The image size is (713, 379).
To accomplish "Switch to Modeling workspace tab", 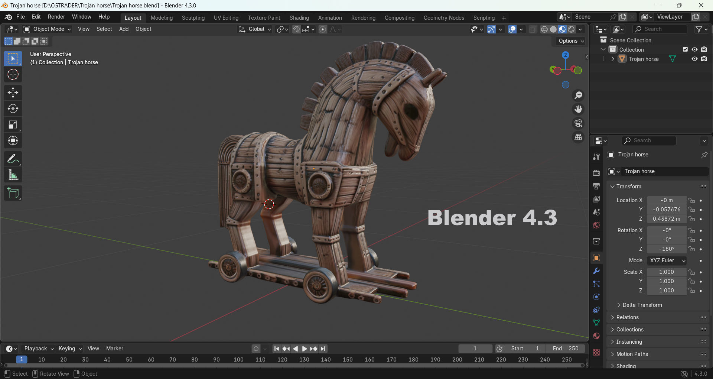I will tap(162, 18).
